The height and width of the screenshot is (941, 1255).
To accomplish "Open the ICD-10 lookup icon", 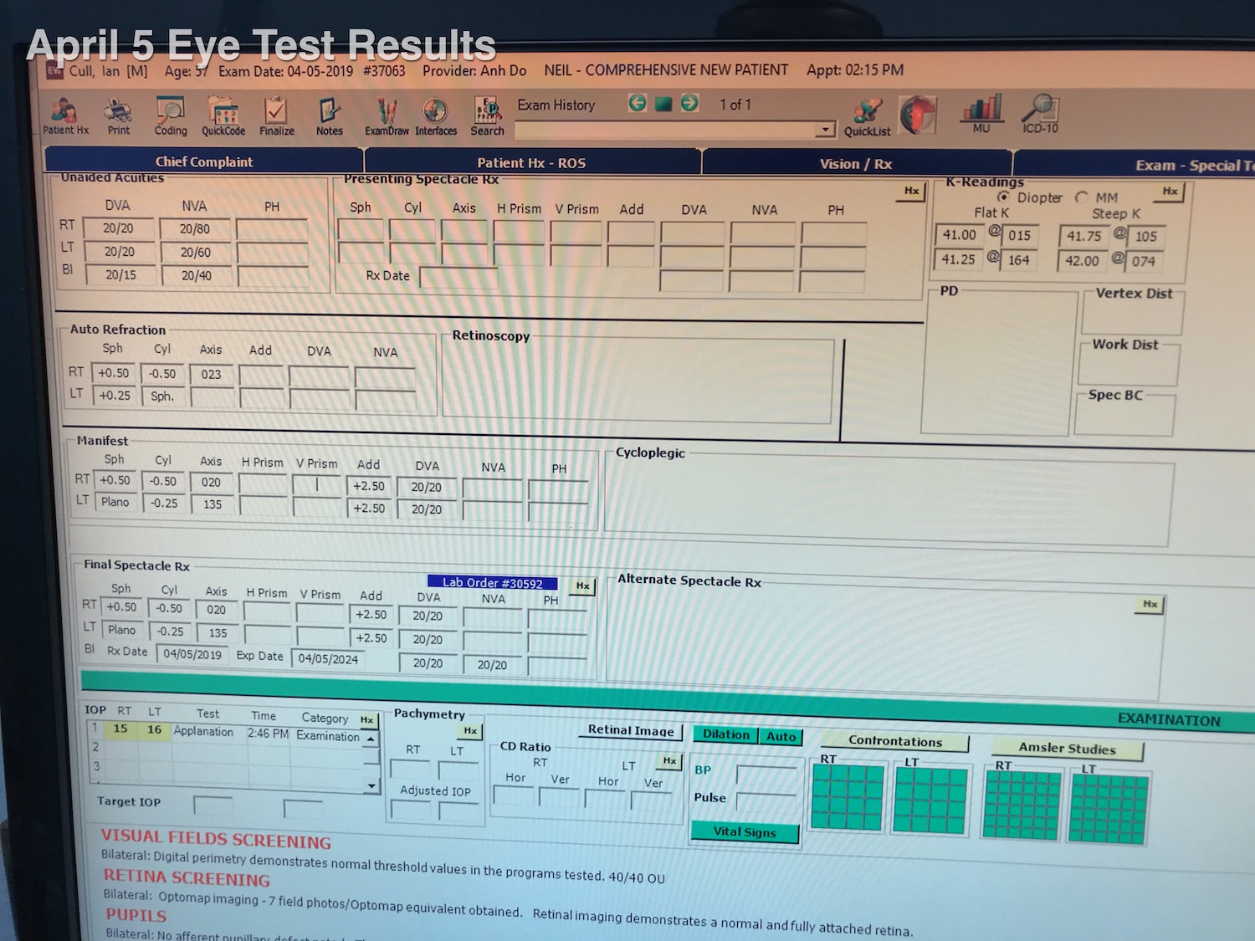I will (1040, 114).
